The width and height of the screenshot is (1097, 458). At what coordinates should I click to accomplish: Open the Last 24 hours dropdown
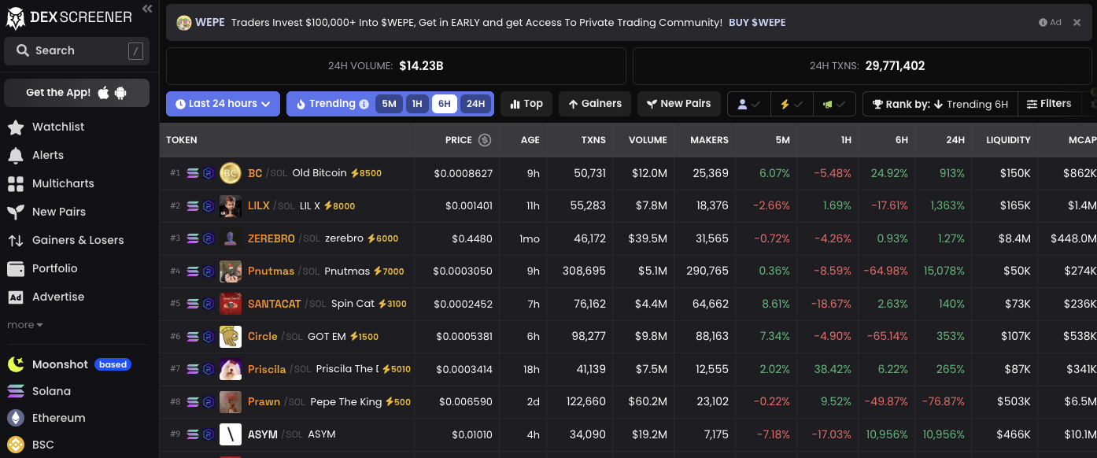pos(223,104)
